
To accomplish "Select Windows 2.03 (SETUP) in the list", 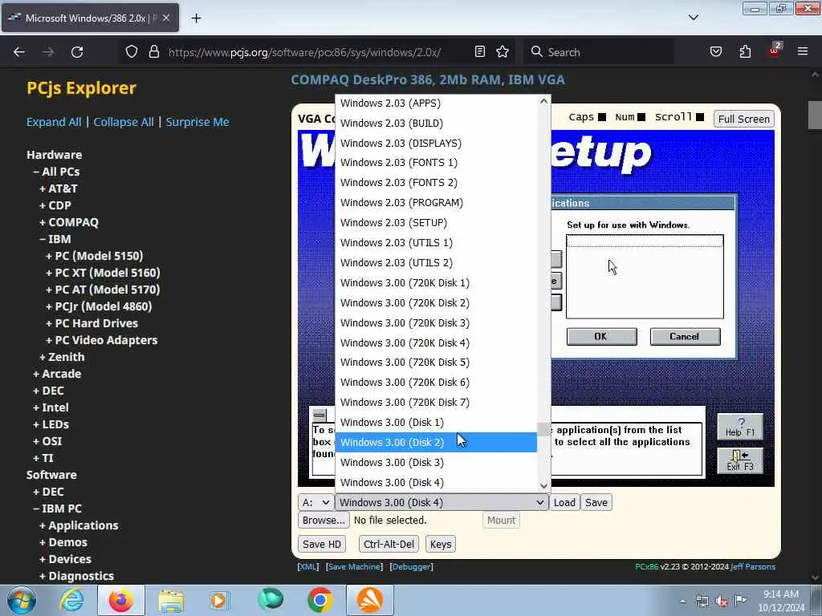I will (x=436, y=223).
